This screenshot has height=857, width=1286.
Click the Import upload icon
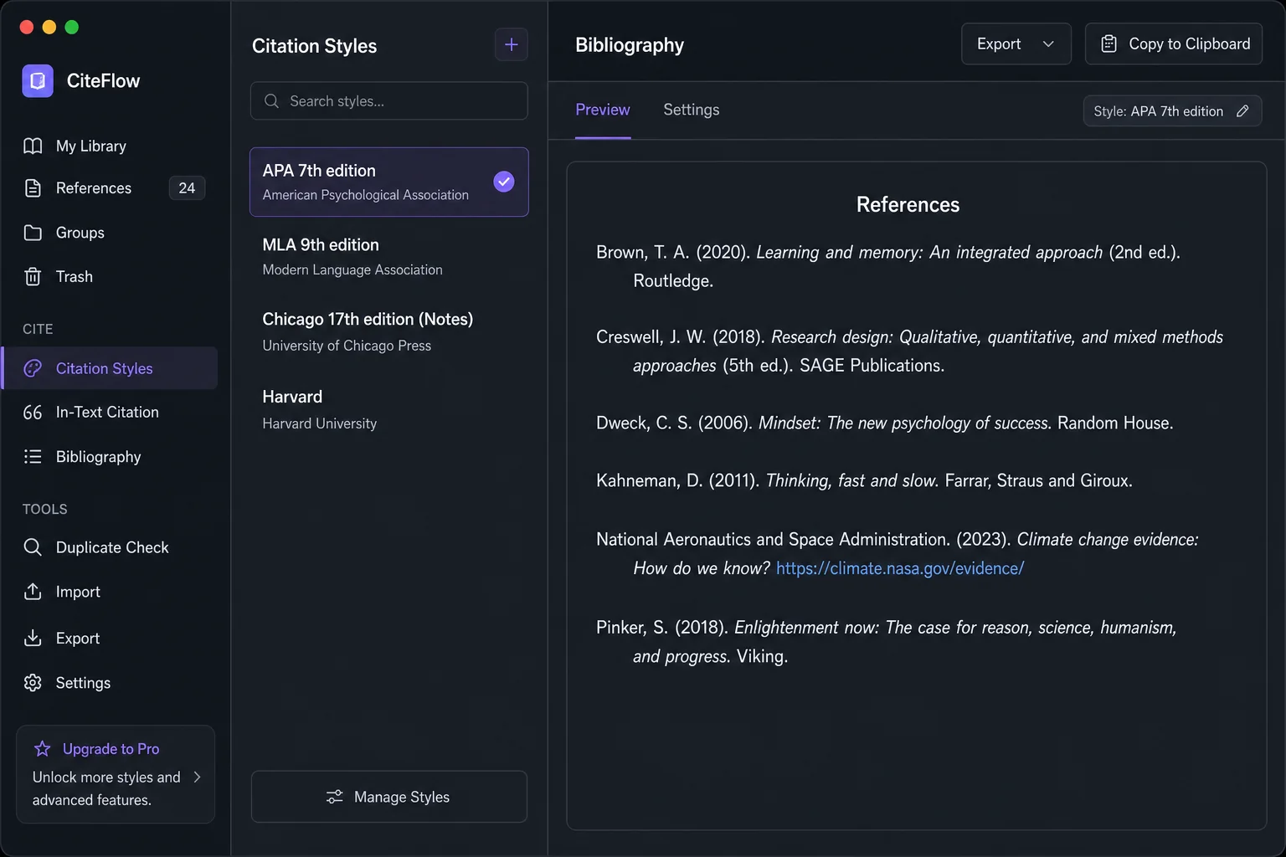(x=33, y=592)
